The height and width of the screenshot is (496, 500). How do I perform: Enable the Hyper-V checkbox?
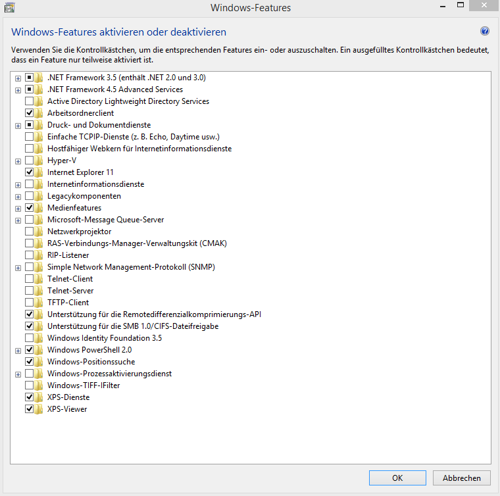click(29, 160)
